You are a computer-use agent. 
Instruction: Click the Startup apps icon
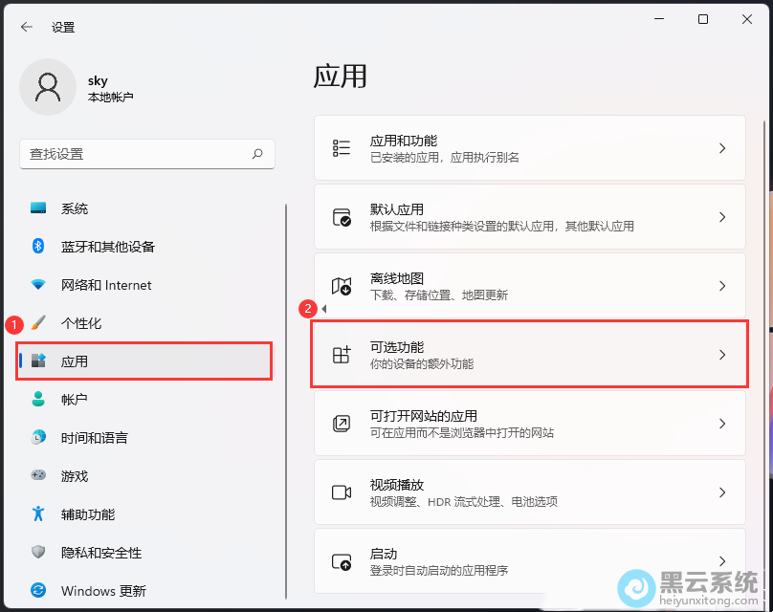342,561
